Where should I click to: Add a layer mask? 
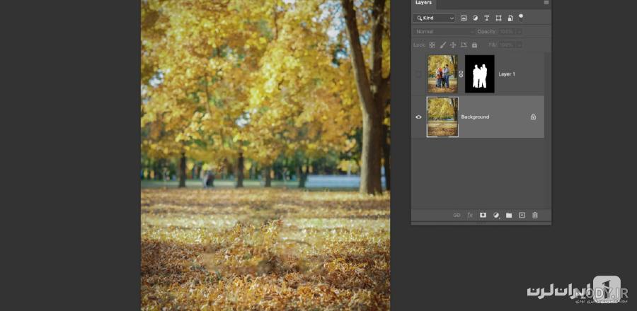tap(483, 216)
